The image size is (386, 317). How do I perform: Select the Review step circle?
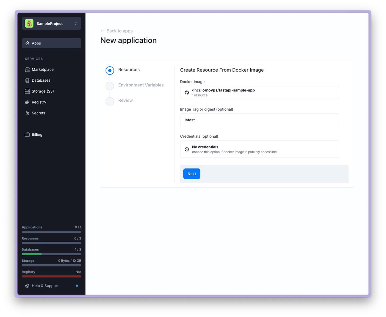point(110,101)
